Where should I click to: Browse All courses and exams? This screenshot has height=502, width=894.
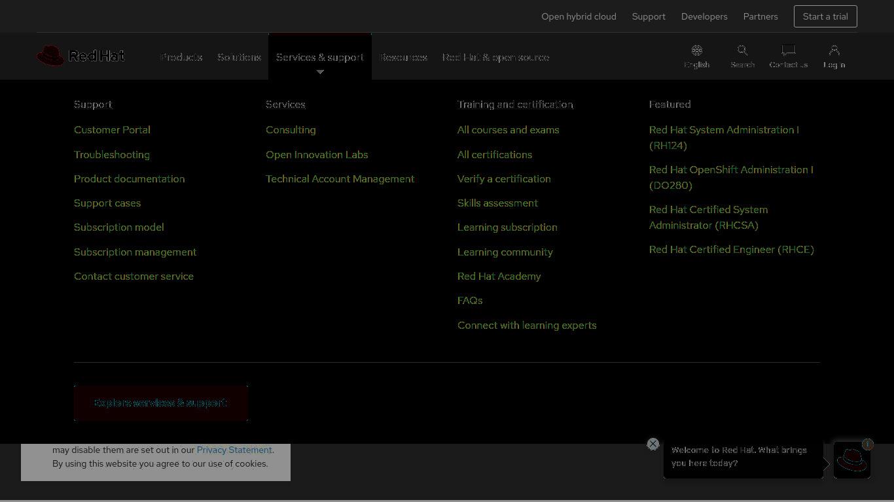click(x=508, y=129)
